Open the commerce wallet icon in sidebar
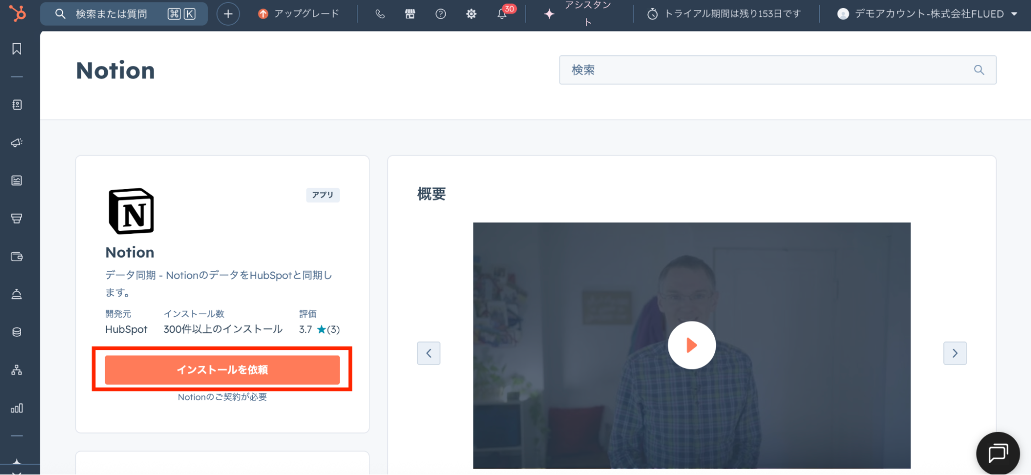Viewport: 1031px width, 475px height. click(17, 257)
